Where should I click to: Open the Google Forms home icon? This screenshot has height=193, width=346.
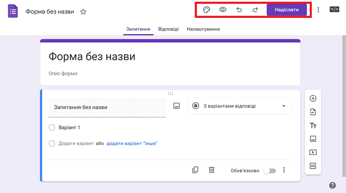[13, 11]
